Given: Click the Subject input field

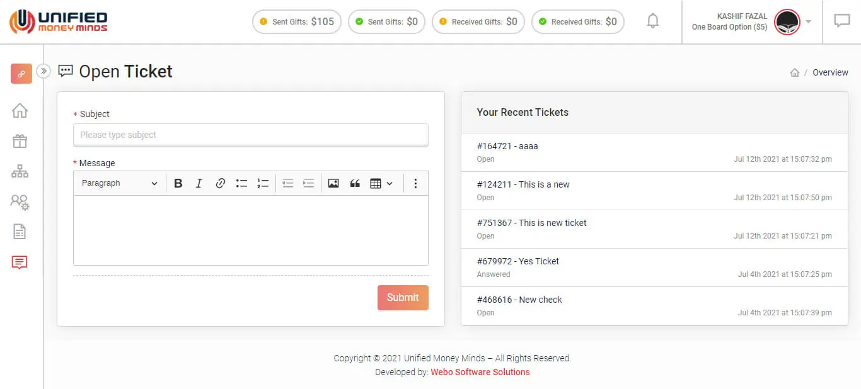Looking at the screenshot, I should click(x=250, y=135).
